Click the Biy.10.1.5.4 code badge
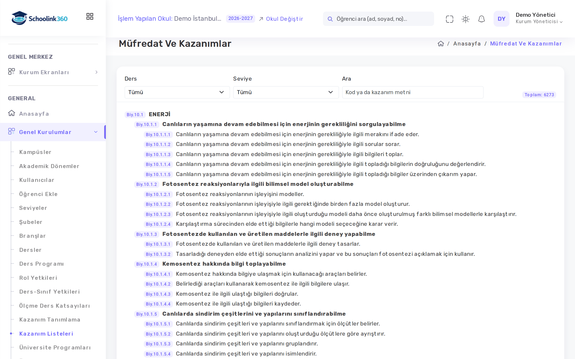575x359 pixels. 158,354
